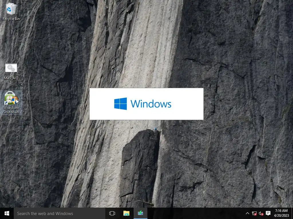Click the Search the web and Windows box
293x219 pixels.
point(59,213)
